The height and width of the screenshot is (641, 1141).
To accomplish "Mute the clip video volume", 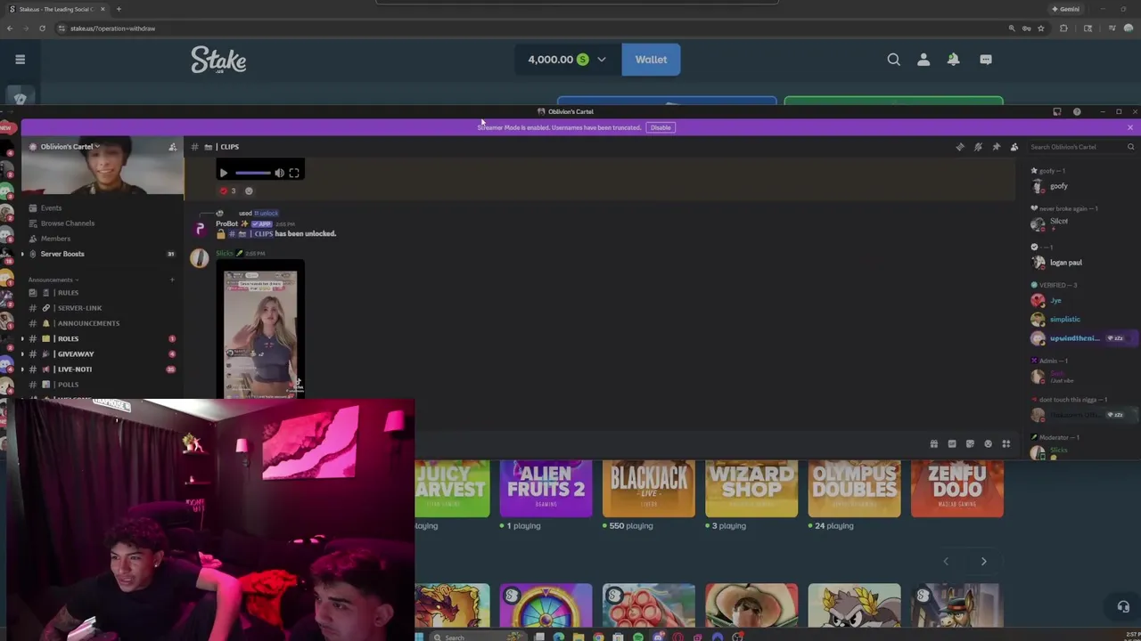I will [x=279, y=173].
